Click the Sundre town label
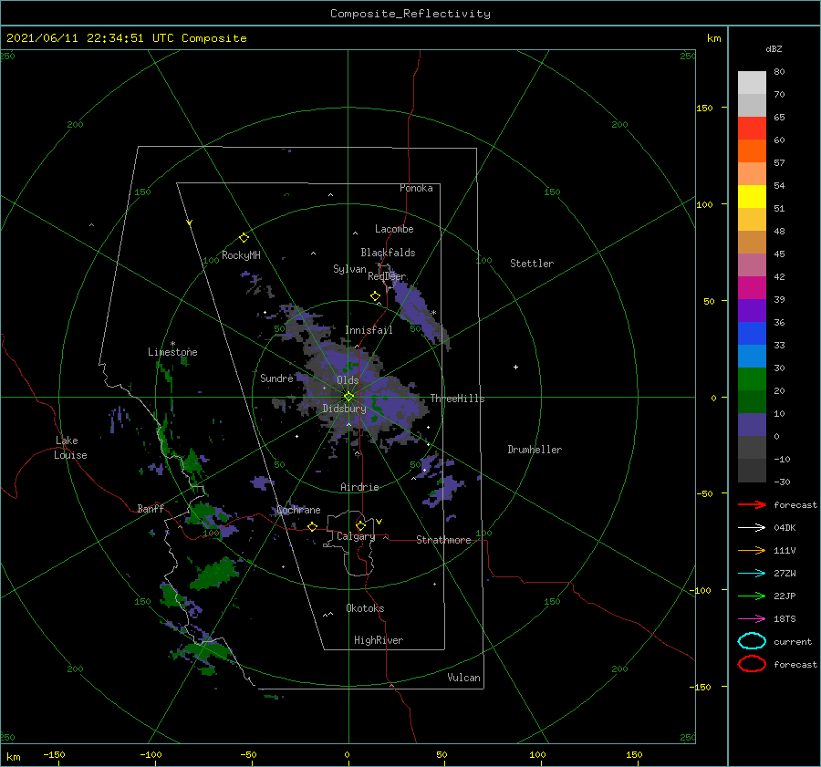This screenshot has width=821, height=767. coord(276,378)
